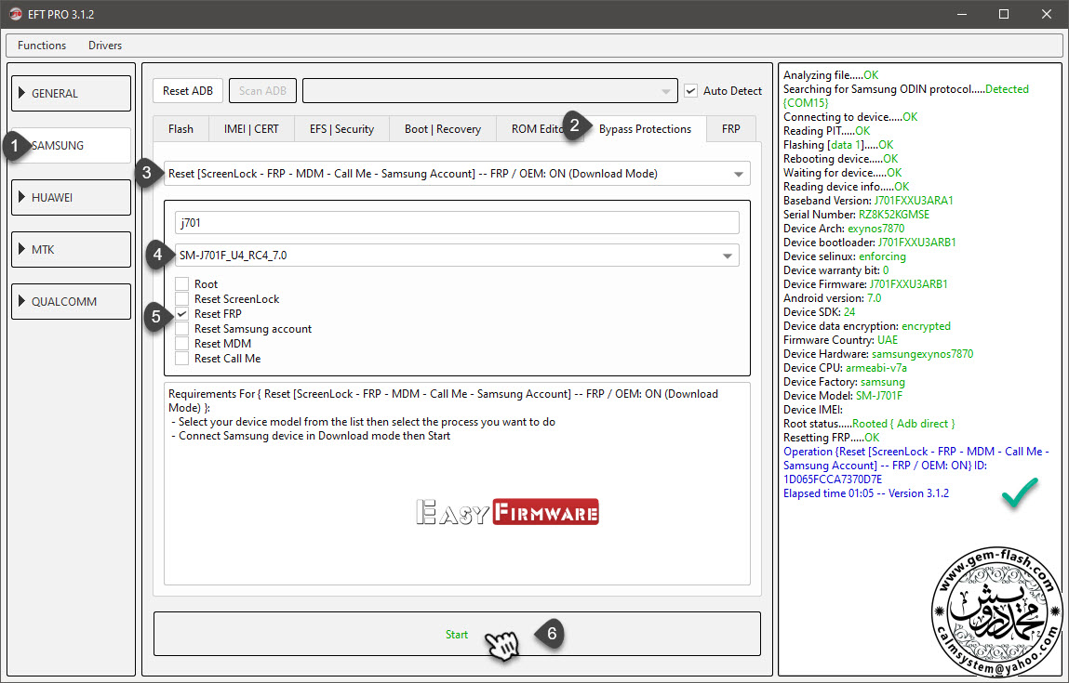Viewport: 1069px width, 683px height.
Task: Click the model search field containing j701
Action: click(457, 223)
